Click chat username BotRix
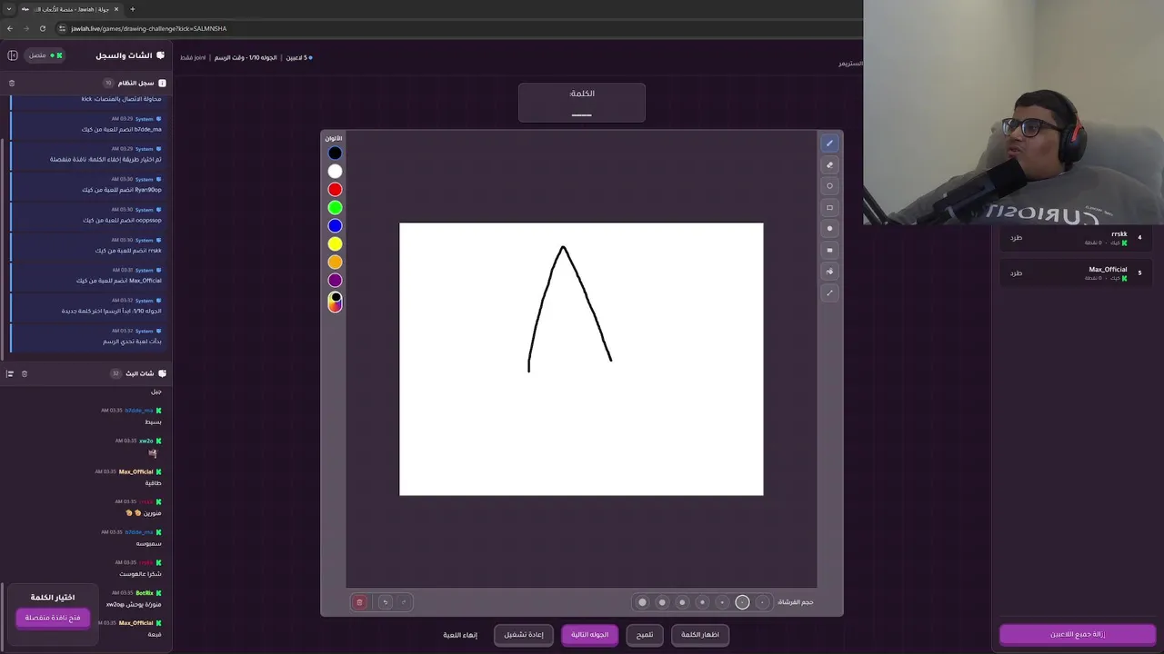This screenshot has height=654, width=1164. coord(145,593)
